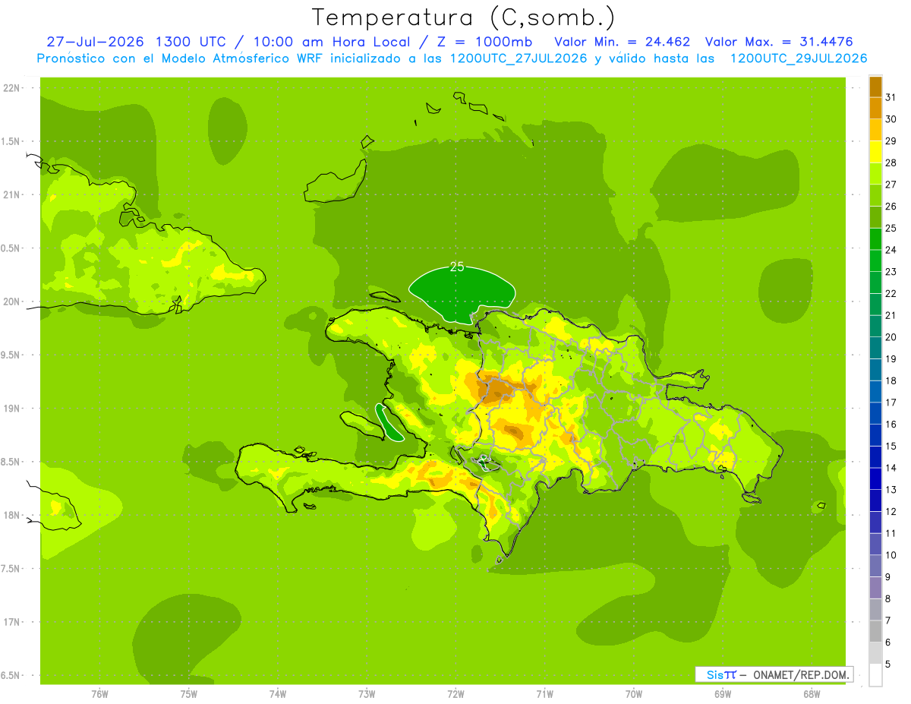The width and height of the screenshot is (911, 704).
Task: Click the "74W" longitude axis label
Action: tap(278, 693)
